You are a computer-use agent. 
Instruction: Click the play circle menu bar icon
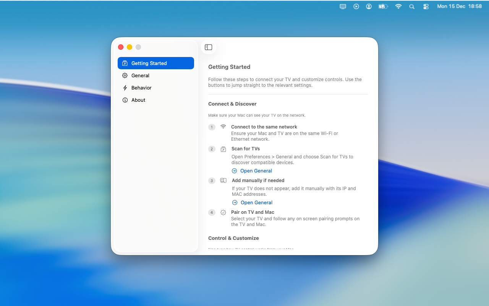[356, 7]
